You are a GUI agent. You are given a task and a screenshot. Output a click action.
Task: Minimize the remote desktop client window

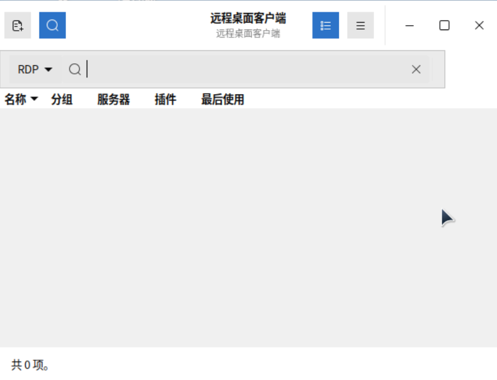[x=410, y=25]
